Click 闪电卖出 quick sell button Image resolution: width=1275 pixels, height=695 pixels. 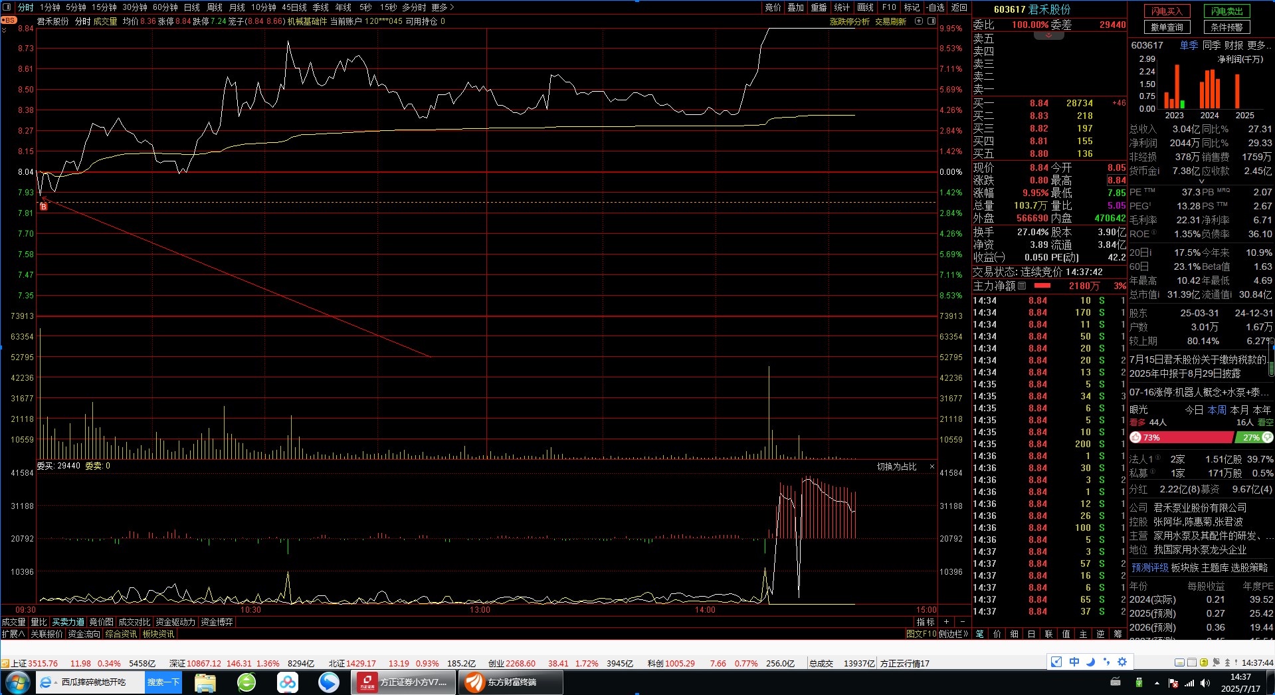1226,11
